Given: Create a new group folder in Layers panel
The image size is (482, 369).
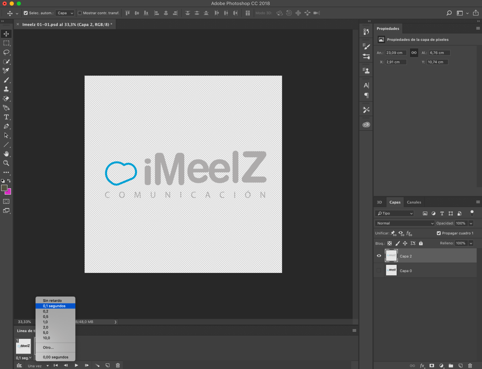Looking at the screenshot, I should [x=451, y=366].
